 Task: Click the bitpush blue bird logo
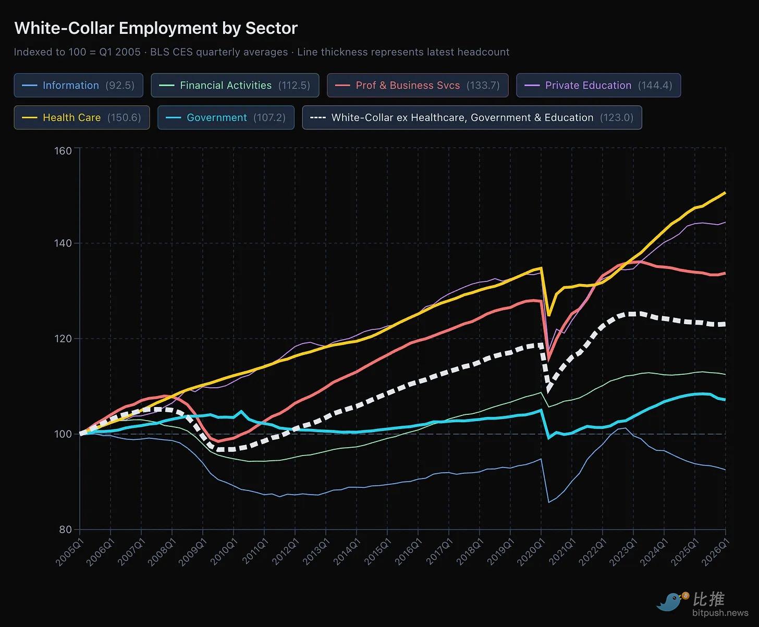pyautogui.click(x=671, y=601)
